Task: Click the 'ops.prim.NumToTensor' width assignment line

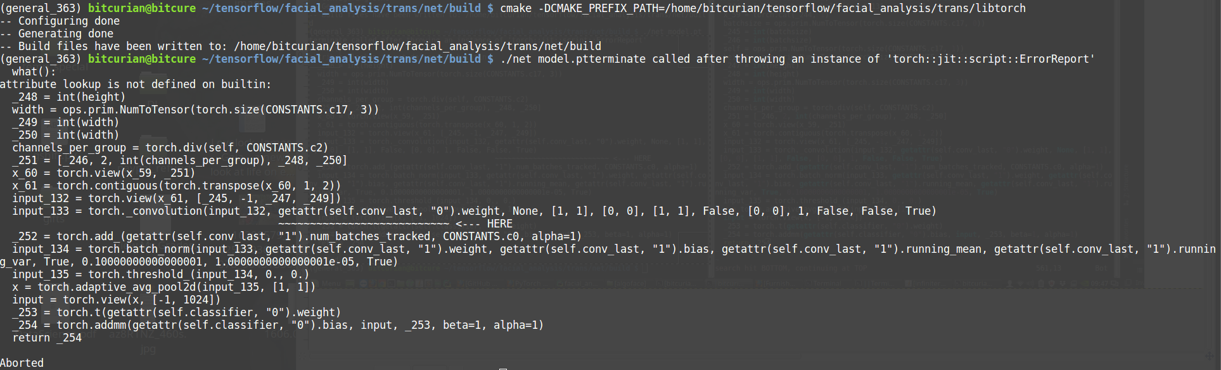Action: pos(195,110)
